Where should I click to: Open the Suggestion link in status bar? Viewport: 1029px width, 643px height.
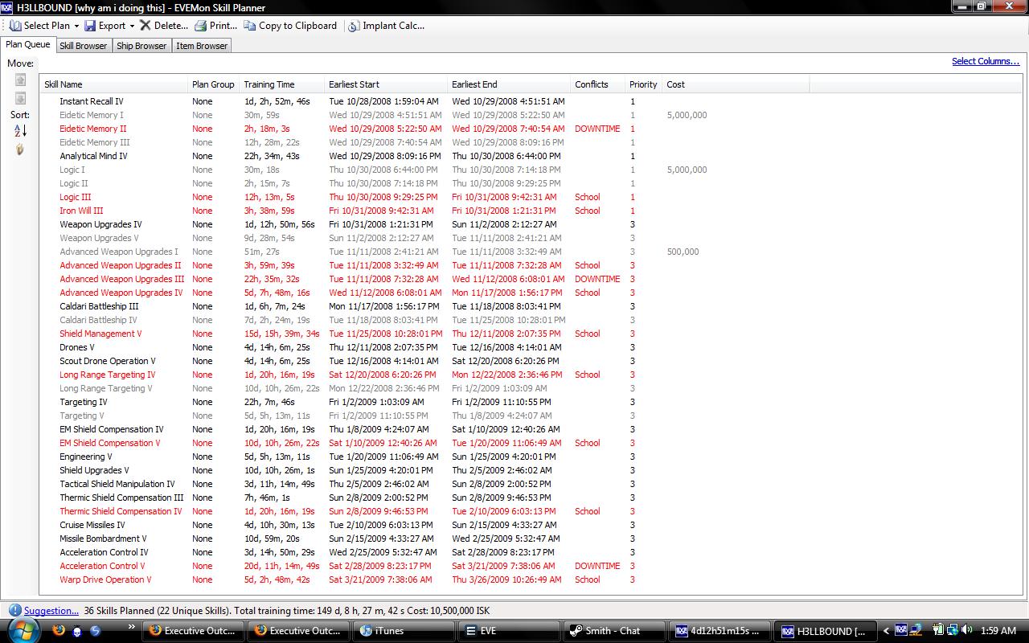[x=51, y=611]
